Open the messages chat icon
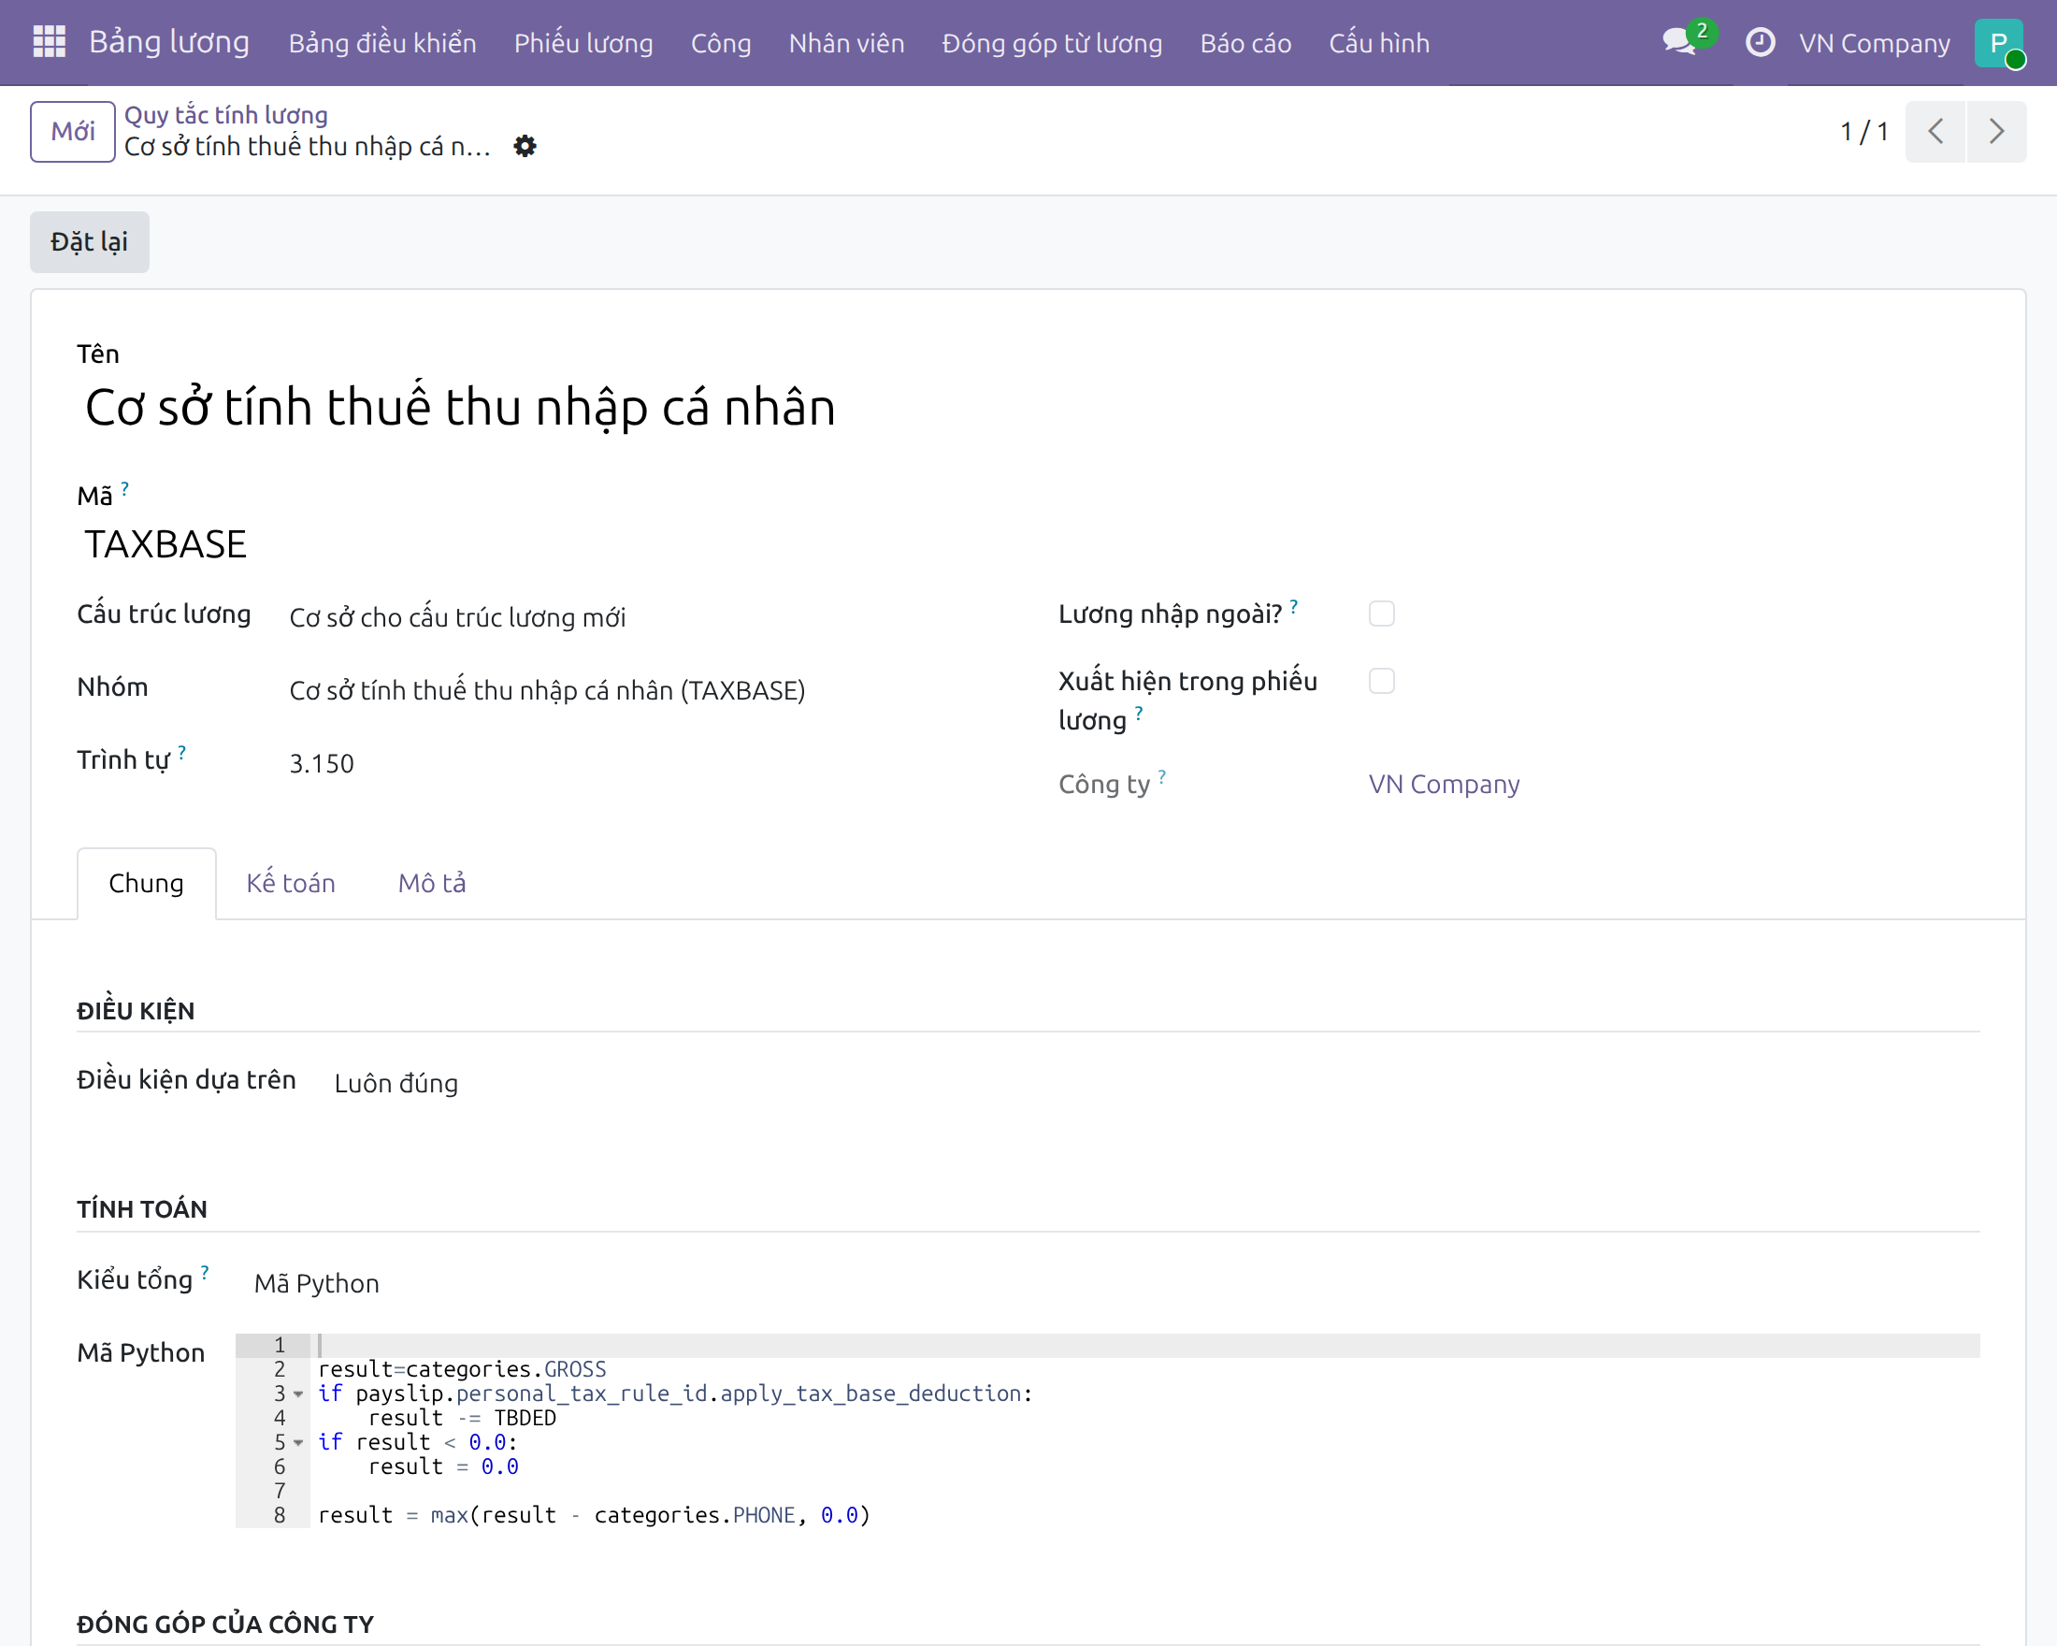 click(x=1679, y=42)
